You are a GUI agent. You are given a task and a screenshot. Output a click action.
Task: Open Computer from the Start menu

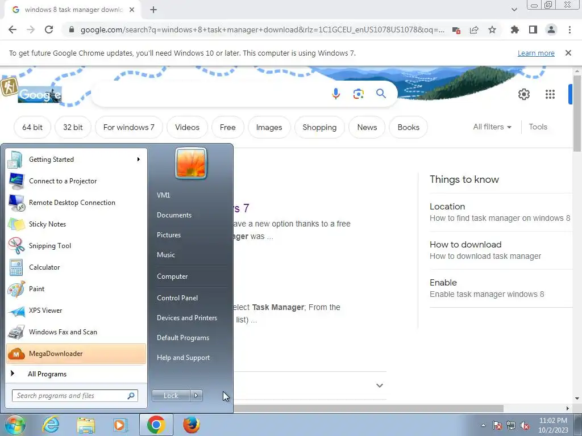pyautogui.click(x=172, y=276)
